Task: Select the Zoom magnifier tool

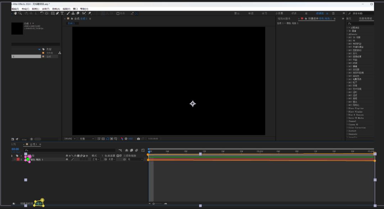Action: coord(20,13)
